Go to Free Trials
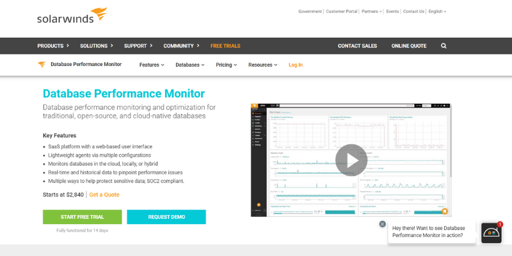Image resolution: width=512 pixels, height=256 pixels. coord(225,46)
